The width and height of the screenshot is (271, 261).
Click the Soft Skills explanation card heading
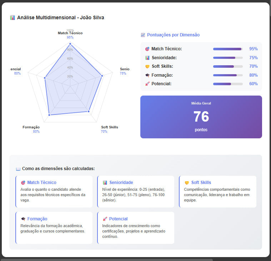tap(201, 183)
